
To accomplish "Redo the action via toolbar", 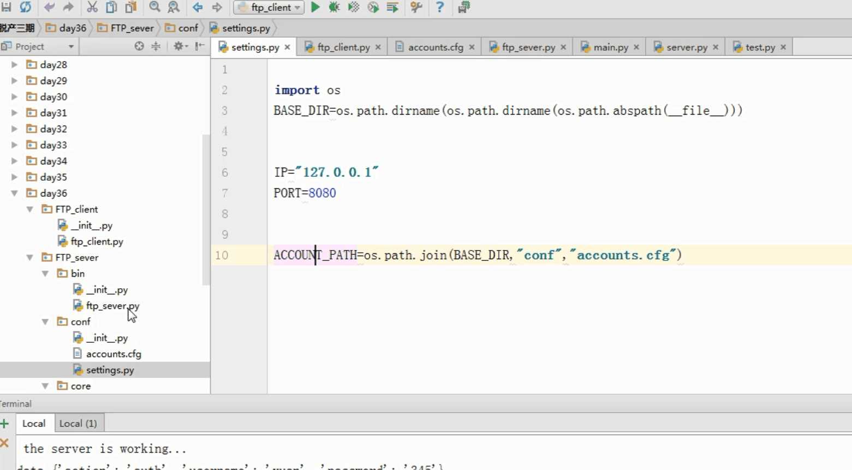I will tap(68, 7).
